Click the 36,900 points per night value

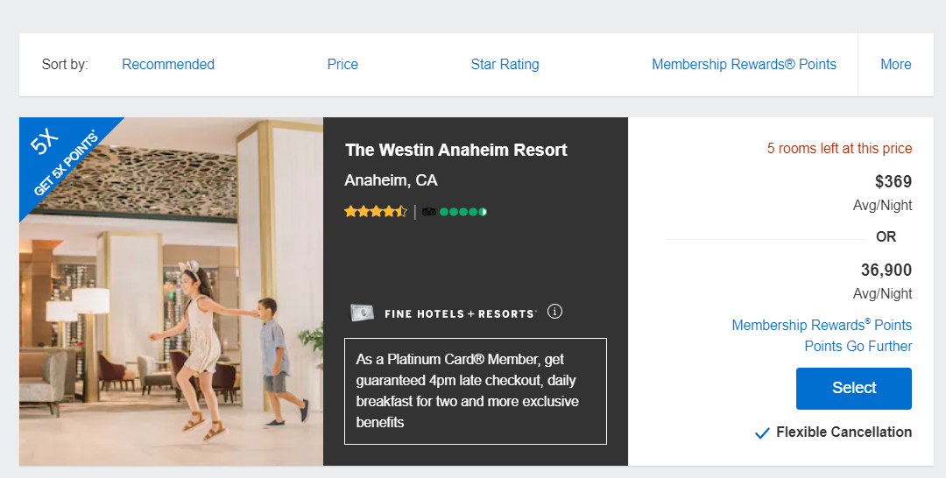[x=886, y=270]
